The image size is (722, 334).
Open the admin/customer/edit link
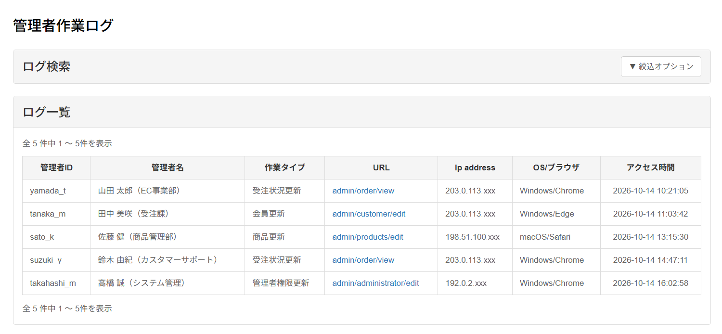pyautogui.click(x=369, y=214)
